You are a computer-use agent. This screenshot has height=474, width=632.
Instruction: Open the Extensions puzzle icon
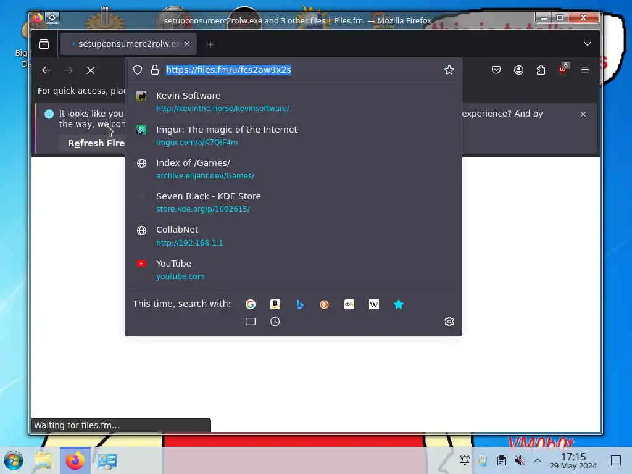click(x=541, y=70)
